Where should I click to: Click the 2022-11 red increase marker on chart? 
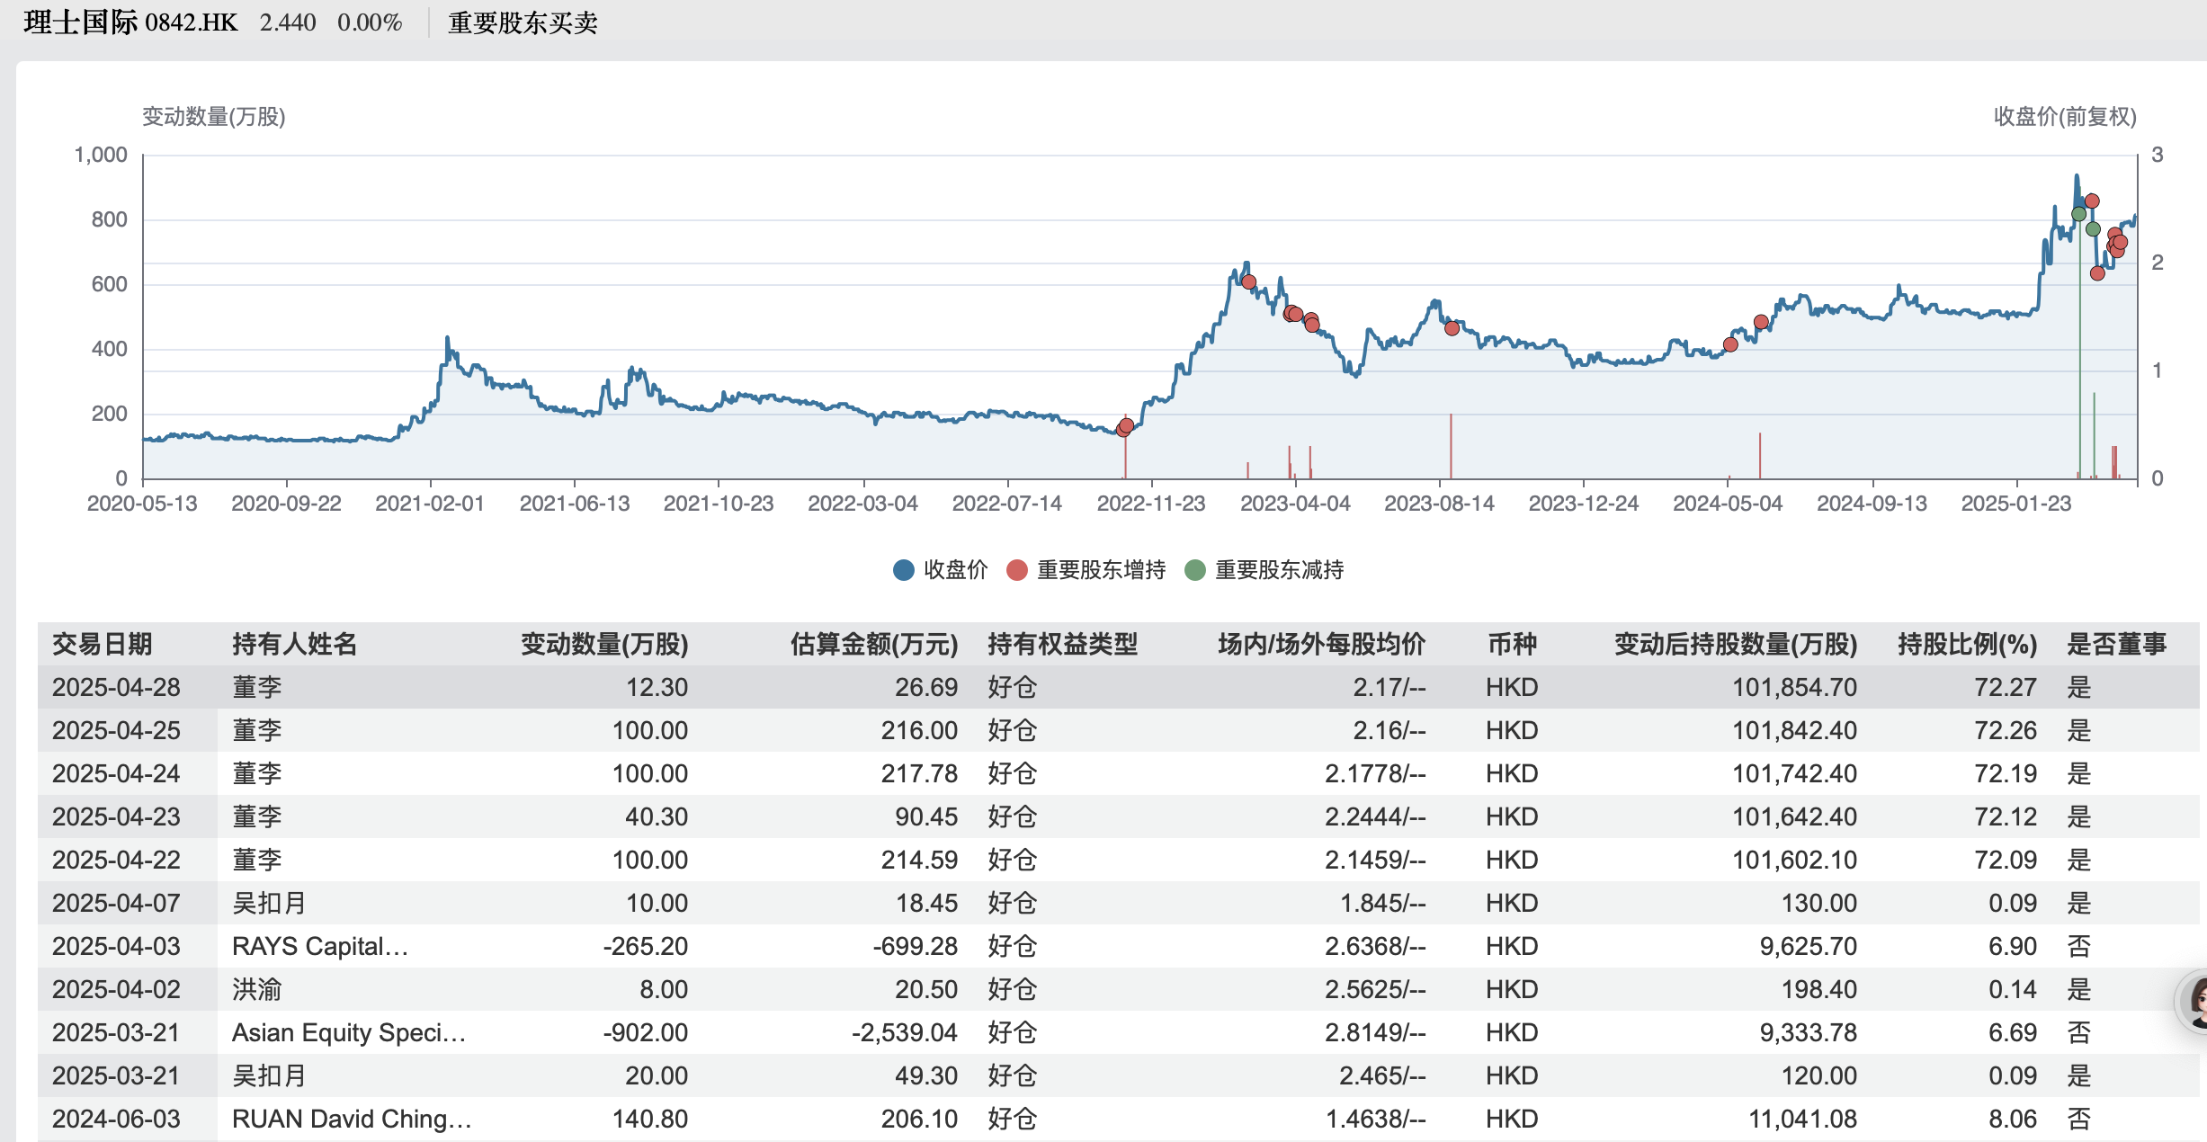point(1126,425)
